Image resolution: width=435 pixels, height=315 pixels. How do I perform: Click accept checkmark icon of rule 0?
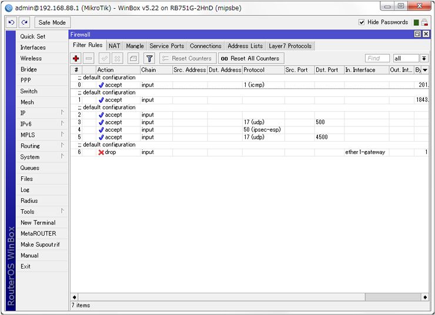[x=101, y=85]
